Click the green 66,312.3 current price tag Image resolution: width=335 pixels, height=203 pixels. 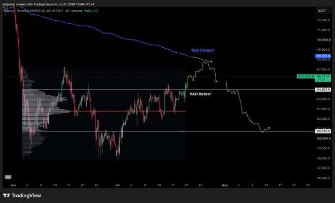pyautogui.click(x=323, y=78)
